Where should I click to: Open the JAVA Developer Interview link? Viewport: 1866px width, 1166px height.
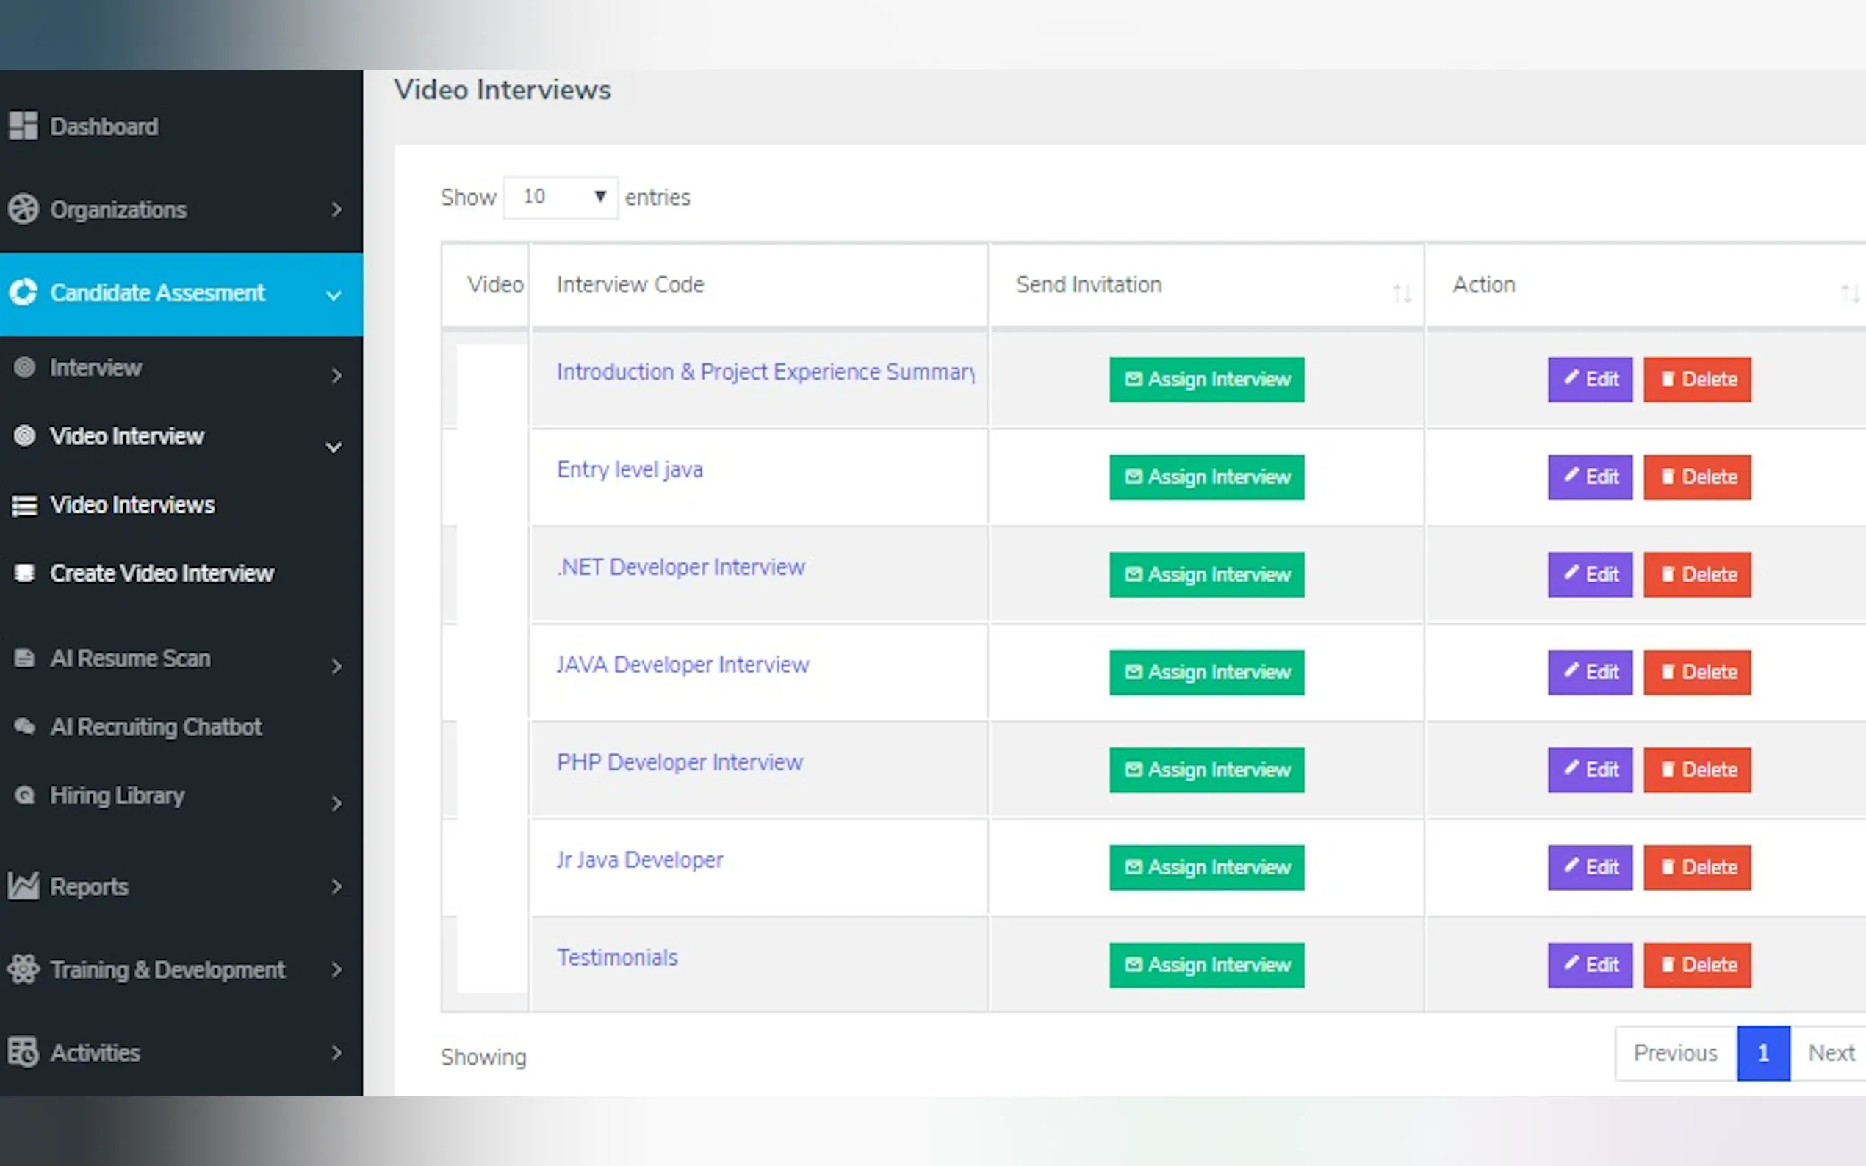point(682,665)
